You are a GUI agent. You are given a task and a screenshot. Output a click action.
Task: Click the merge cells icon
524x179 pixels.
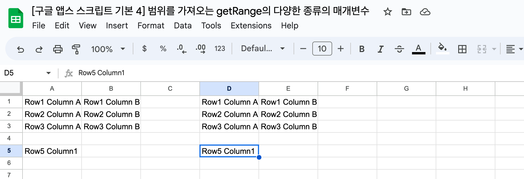click(x=482, y=49)
